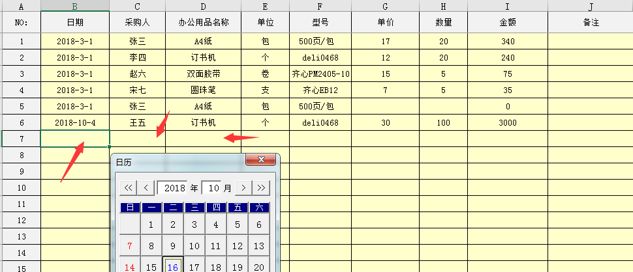This screenshot has width=633, height=272.
Task: Pick day 13 in the calendar
Action: click(259, 246)
